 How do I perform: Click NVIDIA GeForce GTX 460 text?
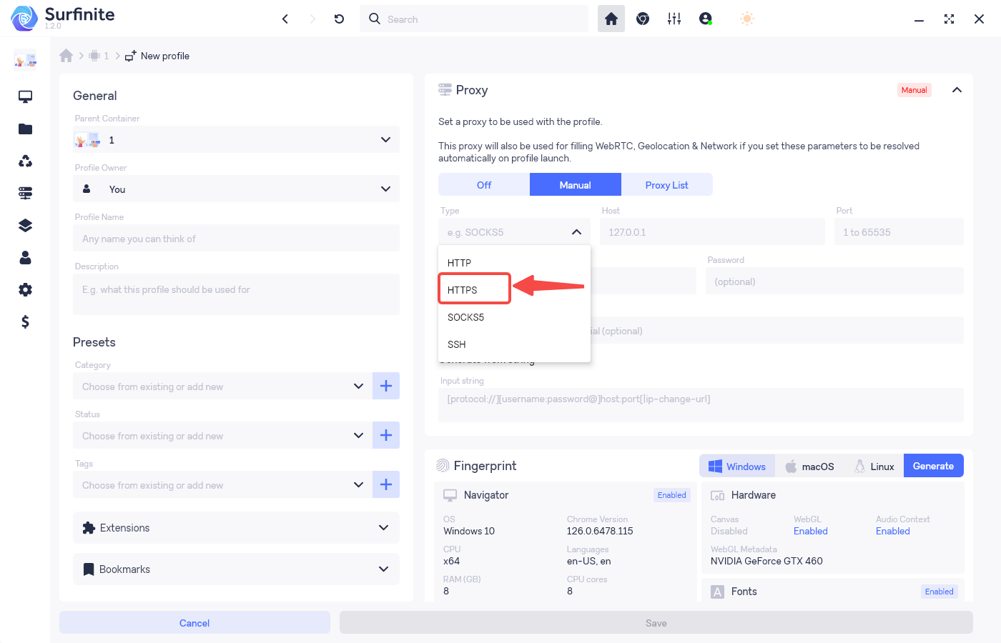[766, 561]
